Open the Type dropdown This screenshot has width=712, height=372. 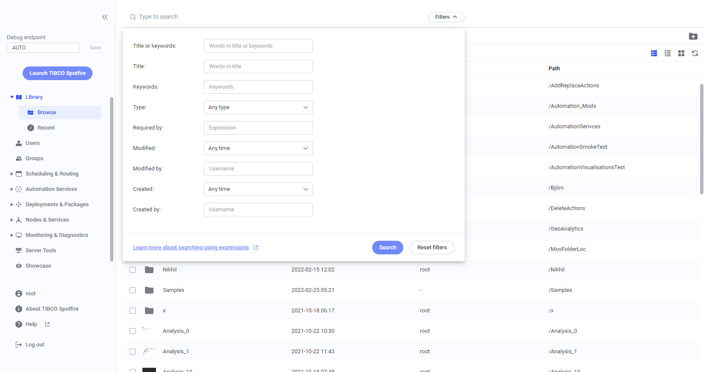point(258,107)
